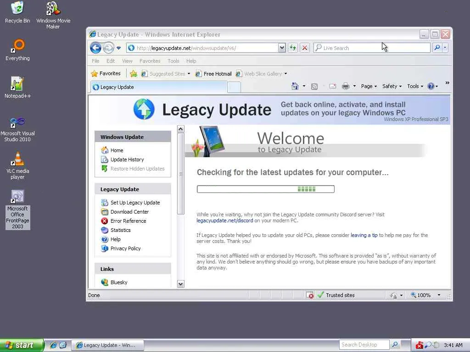Open the Safety dropdown menu

[x=392, y=86]
